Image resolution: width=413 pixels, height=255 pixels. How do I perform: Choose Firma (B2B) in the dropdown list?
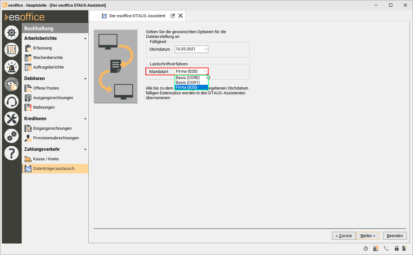pyautogui.click(x=191, y=87)
